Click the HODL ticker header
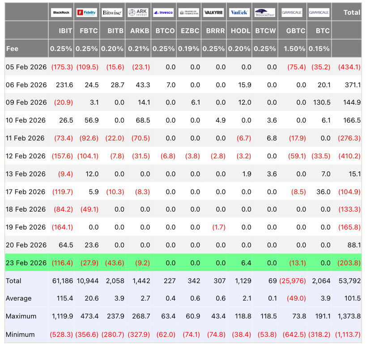Image resolution: width=366 pixels, height=348 pixels. tap(239, 31)
